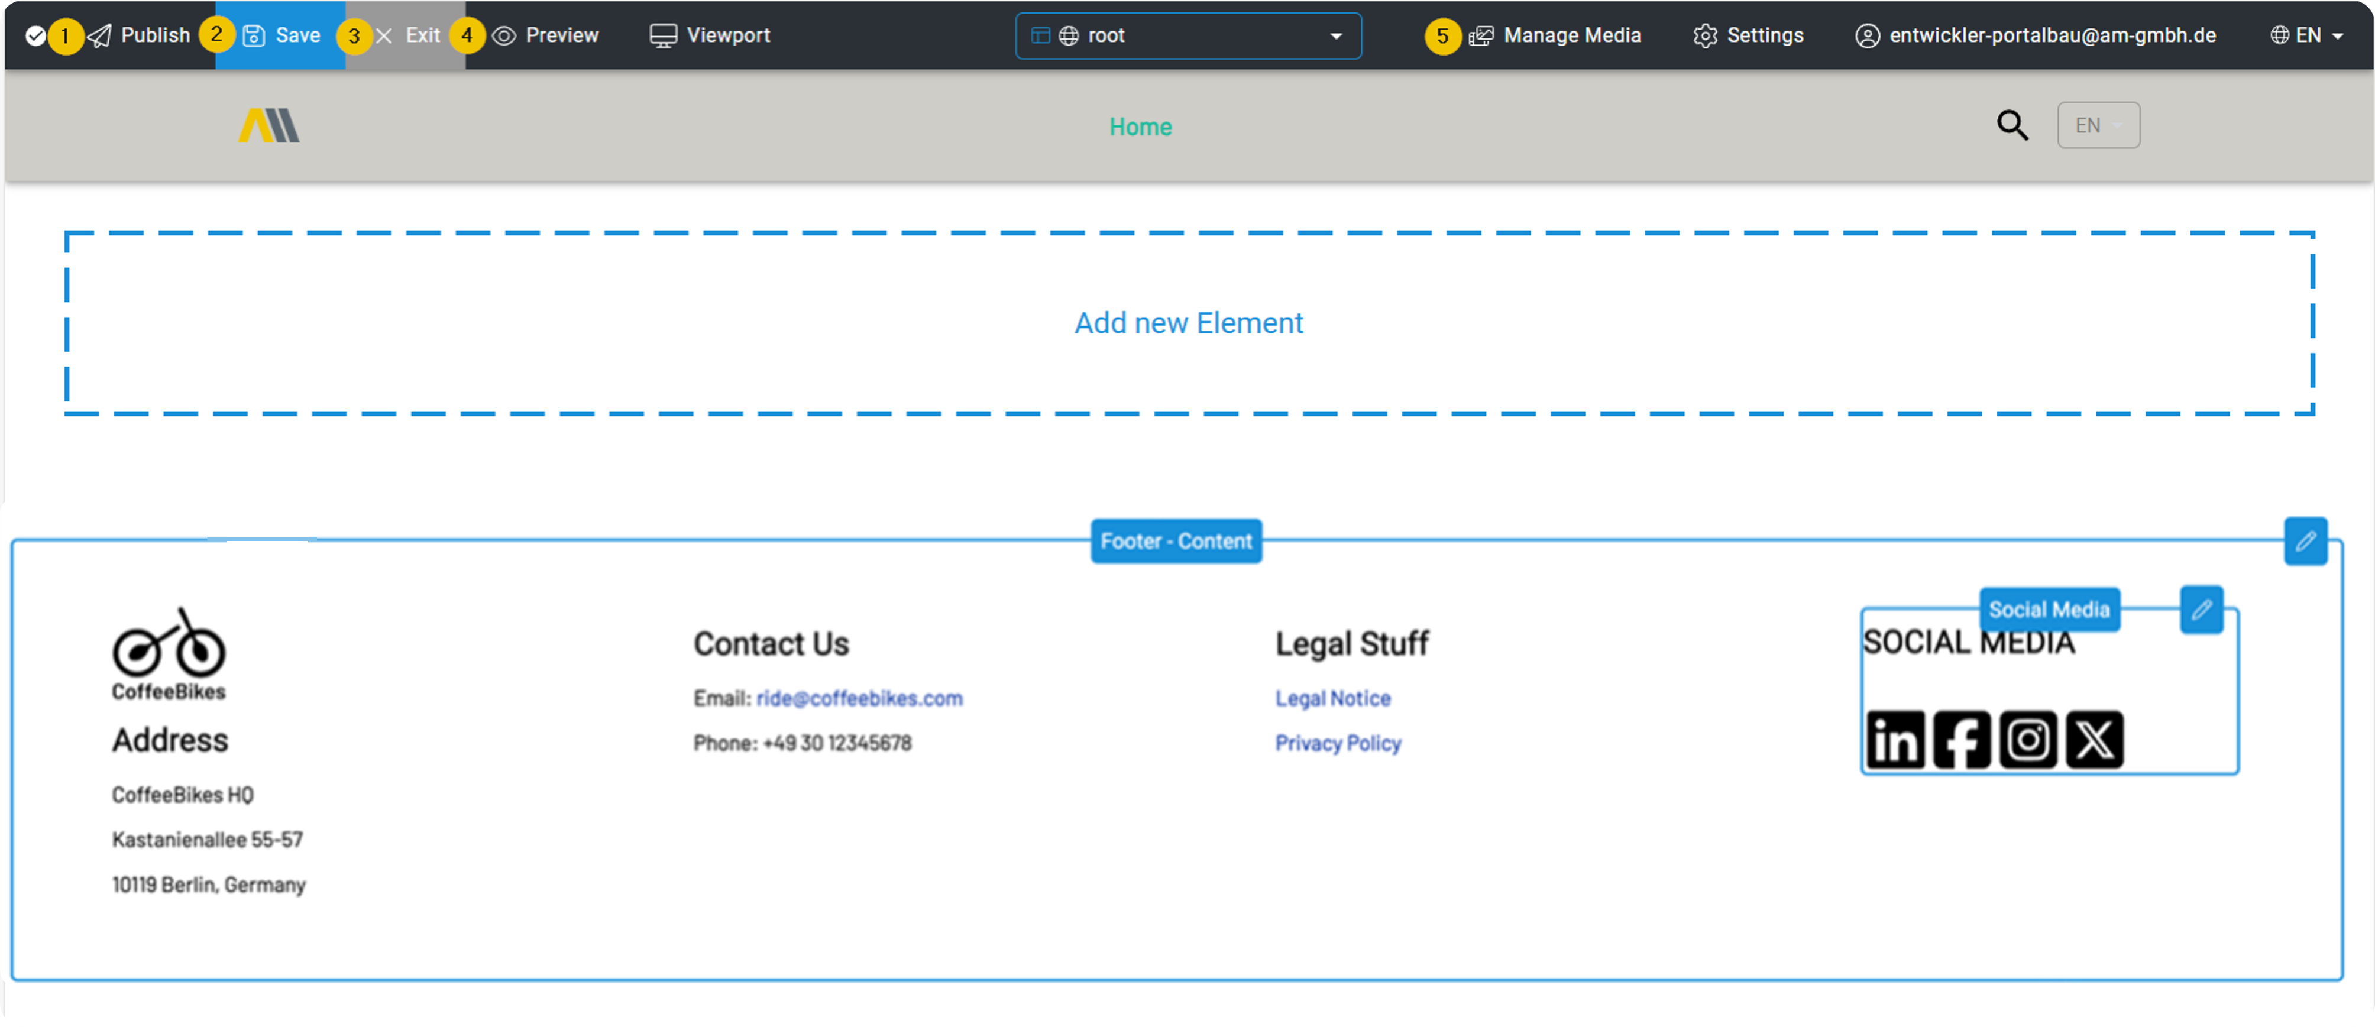Screen dimensions: 2375x1027
Task: Open the Viewport menu
Action: (710, 35)
